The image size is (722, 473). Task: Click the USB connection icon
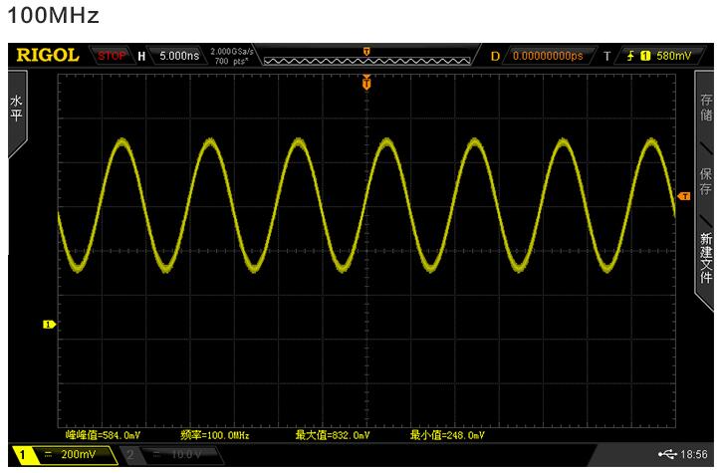(665, 455)
